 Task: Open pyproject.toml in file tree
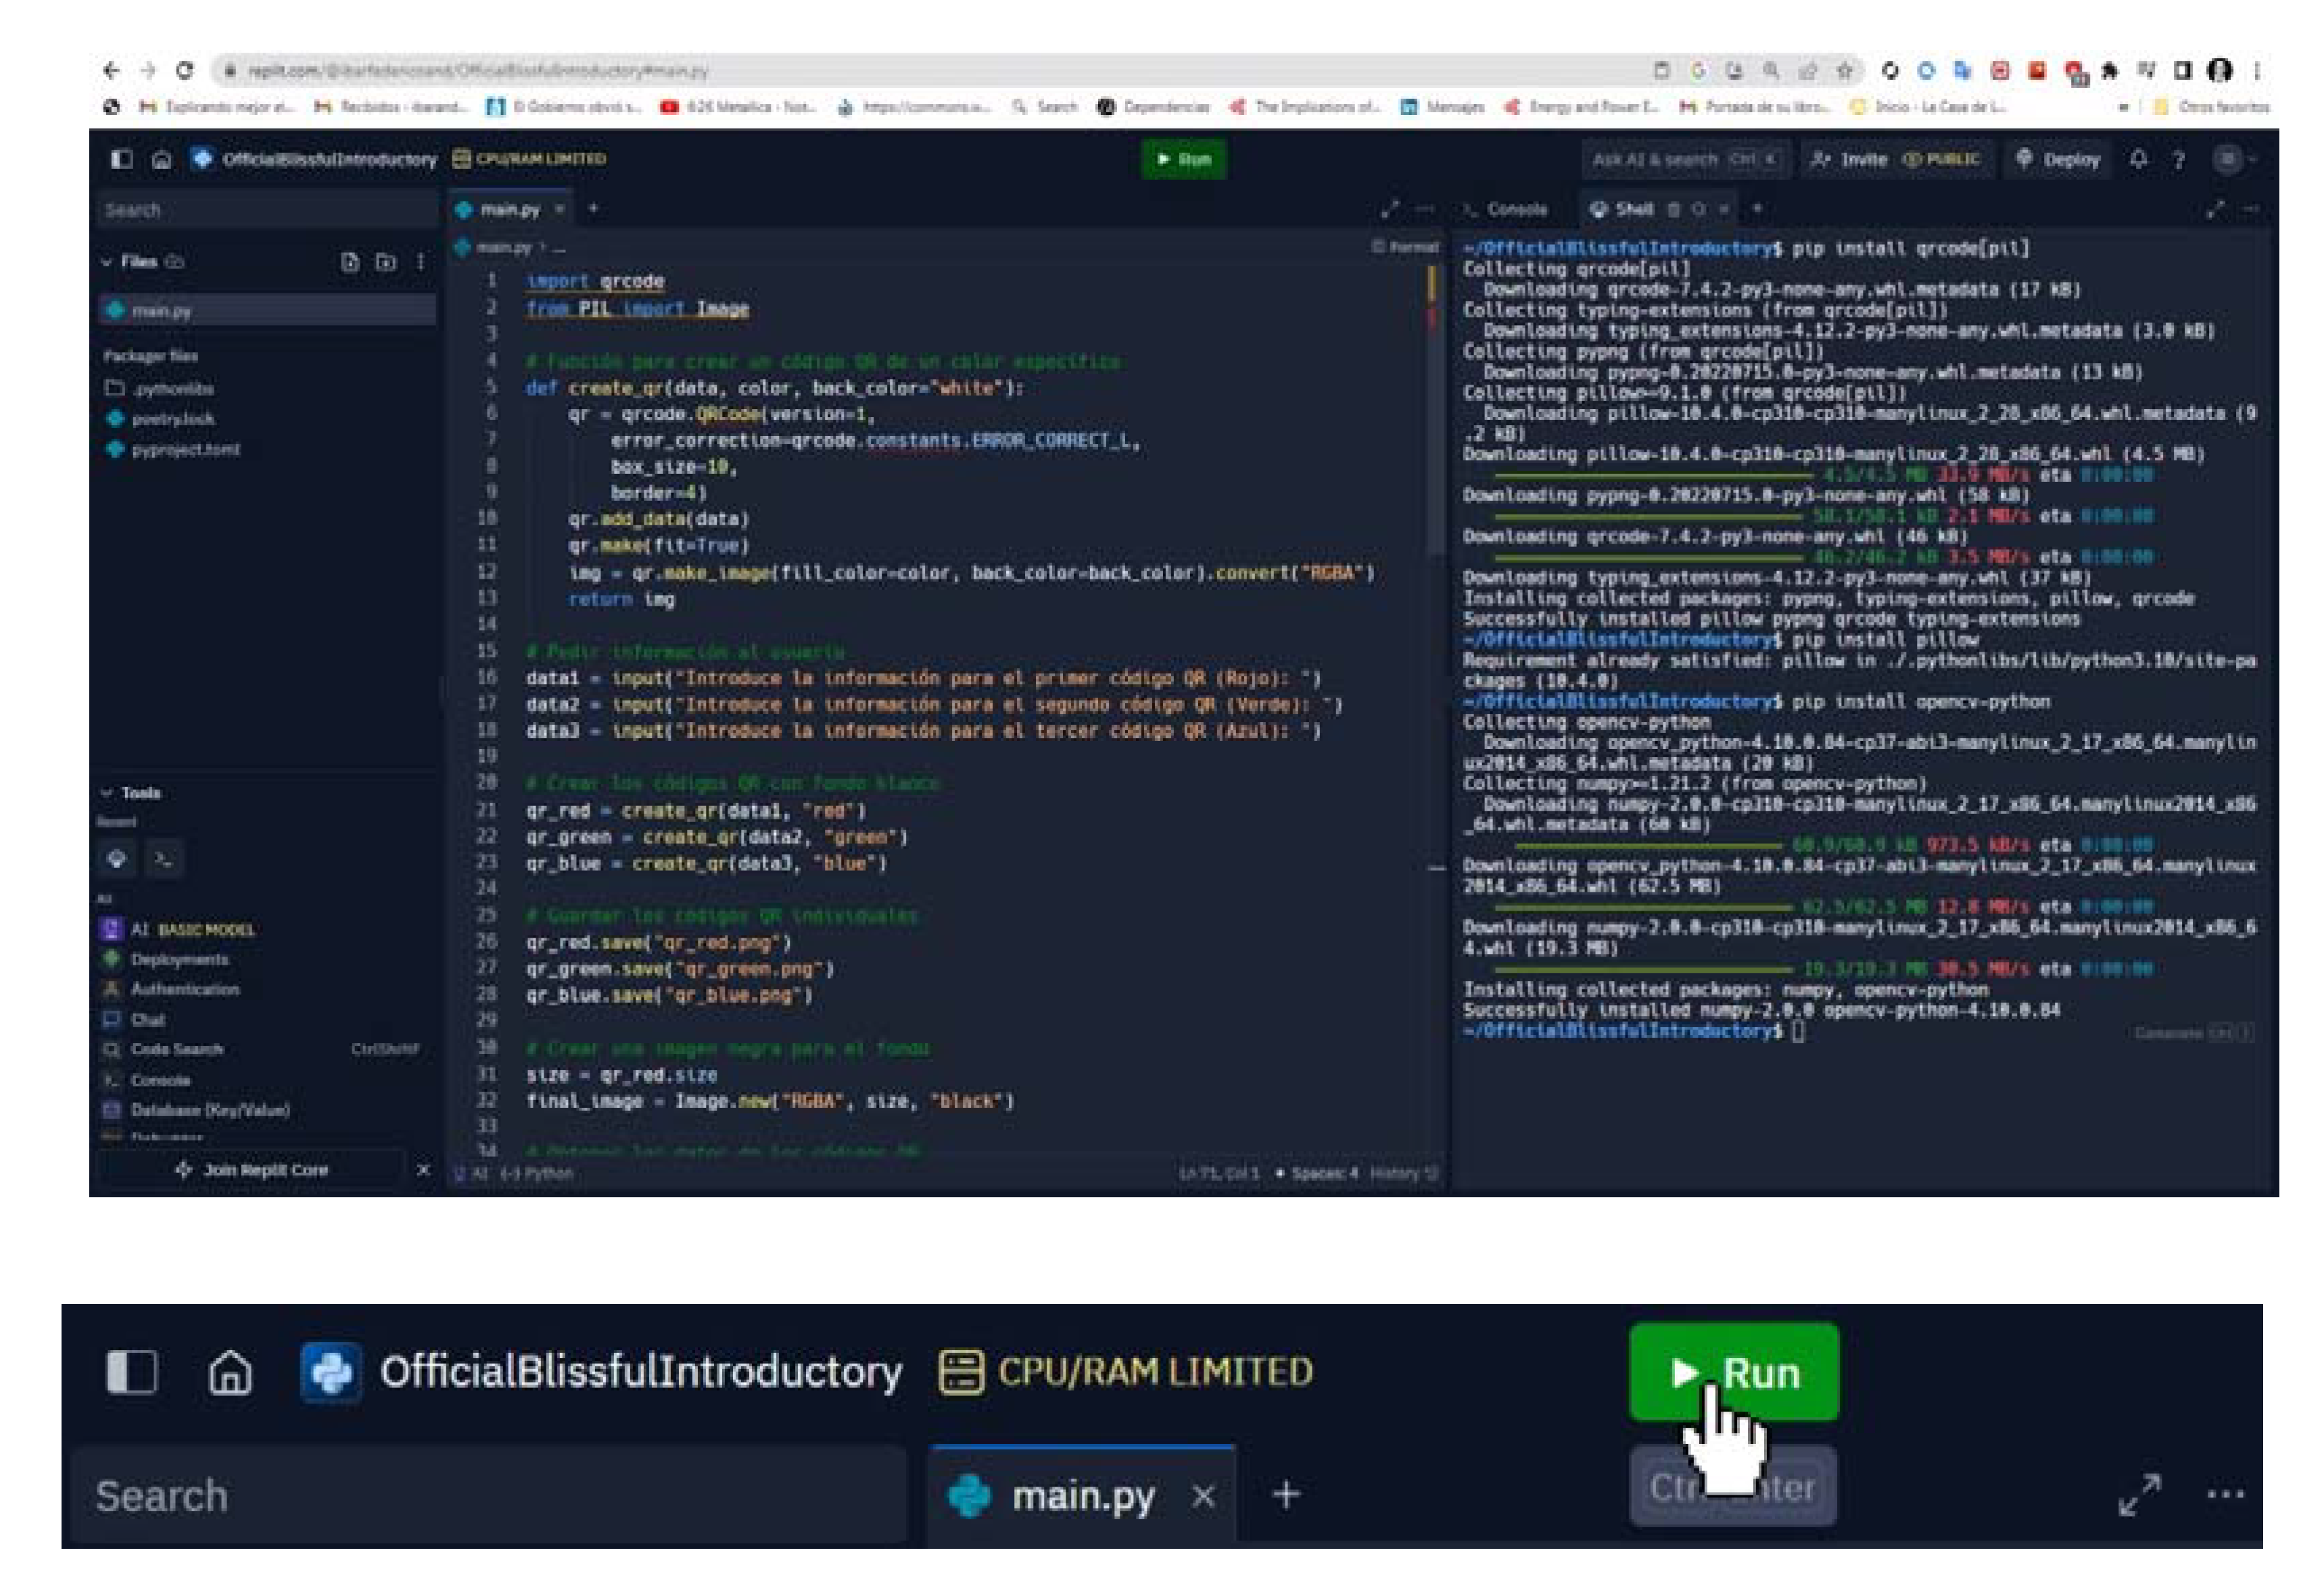tap(185, 449)
